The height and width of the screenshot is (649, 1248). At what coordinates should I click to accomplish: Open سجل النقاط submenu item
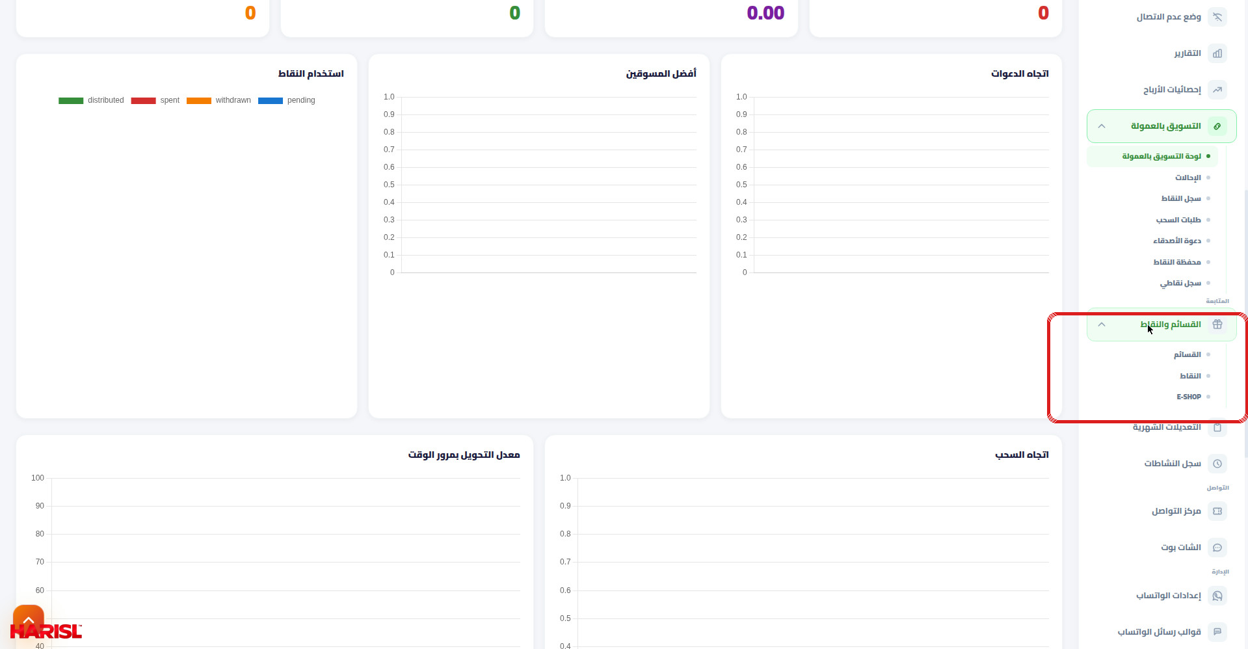(x=1181, y=198)
